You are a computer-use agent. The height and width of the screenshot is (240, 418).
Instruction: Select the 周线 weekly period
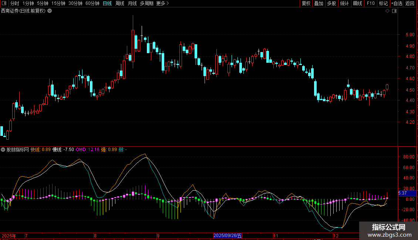click(x=120, y=4)
